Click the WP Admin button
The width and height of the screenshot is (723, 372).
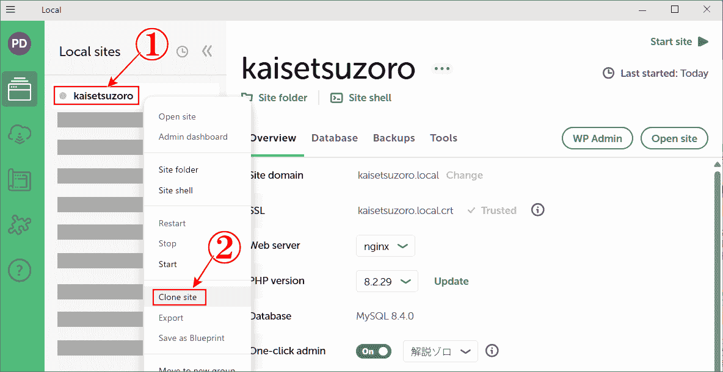pos(597,138)
